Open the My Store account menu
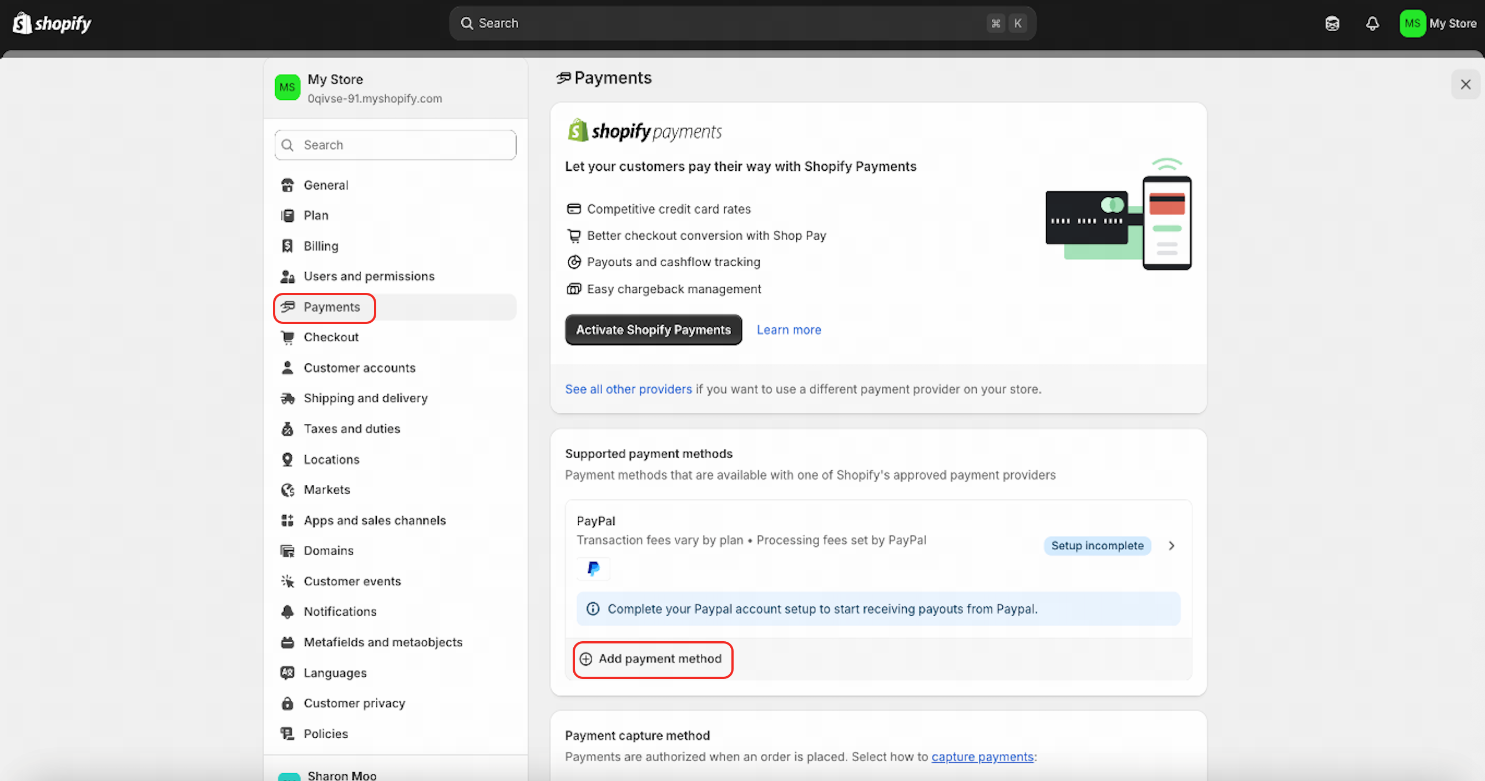Screen dimensions: 1485x781 (1438, 24)
